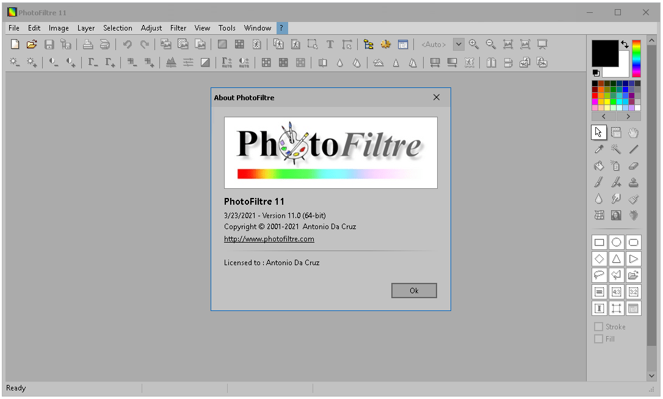Click the Zoom in magnifier icon
Image resolution: width=663 pixels, height=399 pixels.
474,45
